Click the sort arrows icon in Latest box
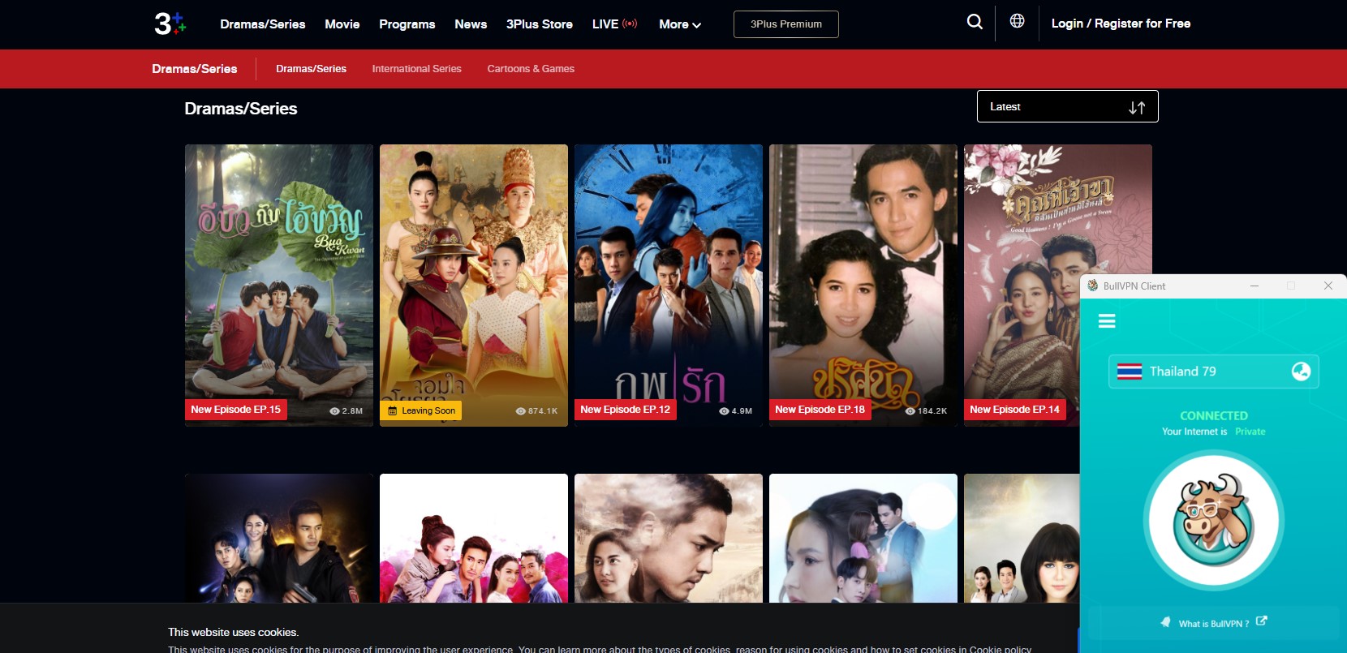The width and height of the screenshot is (1347, 653). point(1136,107)
